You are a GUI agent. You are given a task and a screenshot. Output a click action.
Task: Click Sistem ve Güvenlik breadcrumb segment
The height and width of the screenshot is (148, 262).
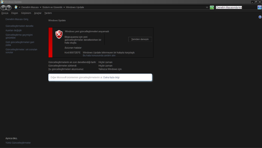(52, 7)
